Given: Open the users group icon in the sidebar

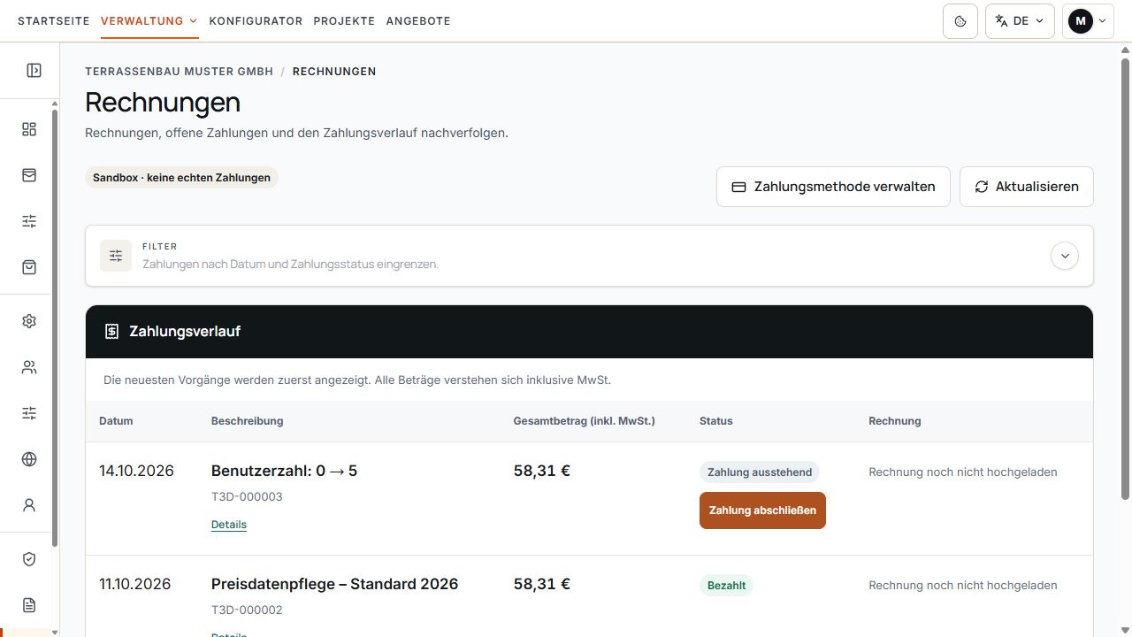Looking at the screenshot, I should point(29,367).
